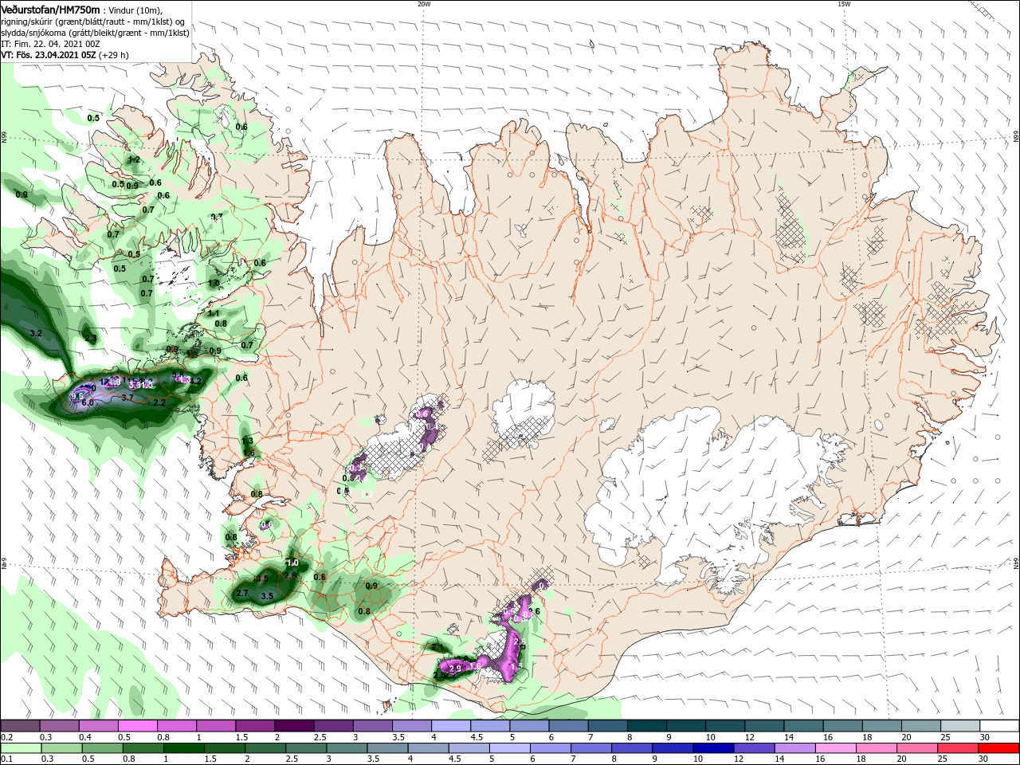
Task: Select the "(+29 h)" forecast offset text
Action: coord(114,55)
